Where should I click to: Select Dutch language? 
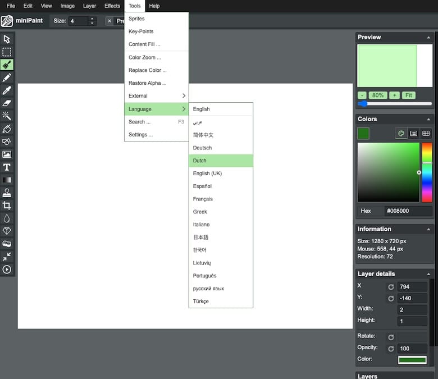click(x=221, y=161)
